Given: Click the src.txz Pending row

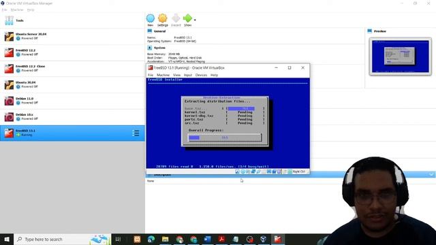Looking at the screenshot, I should (x=224, y=123).
